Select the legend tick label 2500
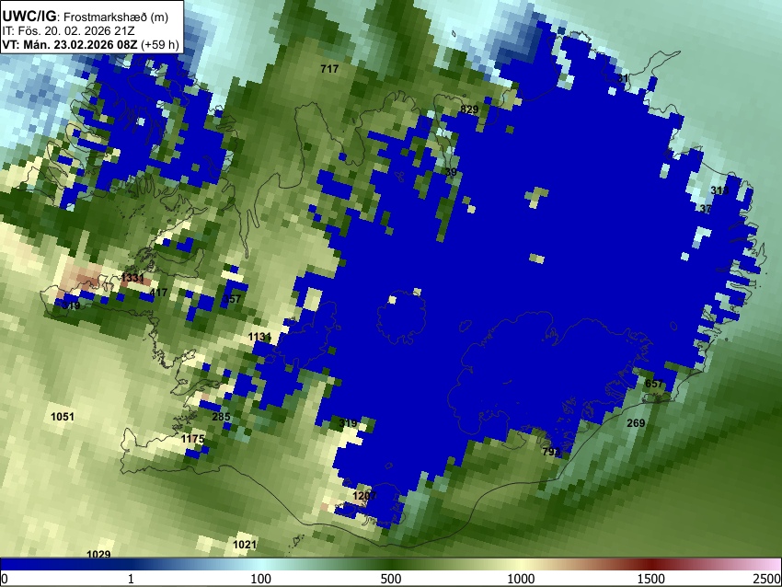Screen dimensions: 782x587 pyautogui.click(x=768, y=579)
